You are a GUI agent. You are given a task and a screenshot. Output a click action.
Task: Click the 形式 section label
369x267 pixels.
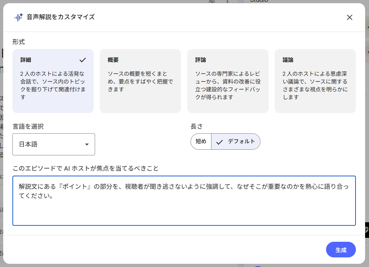(x=18, y=42)
